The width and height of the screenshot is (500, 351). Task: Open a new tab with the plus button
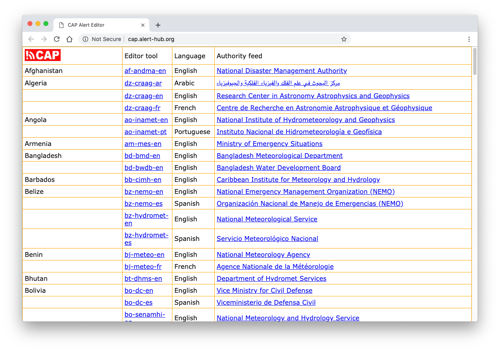[158, 25]
